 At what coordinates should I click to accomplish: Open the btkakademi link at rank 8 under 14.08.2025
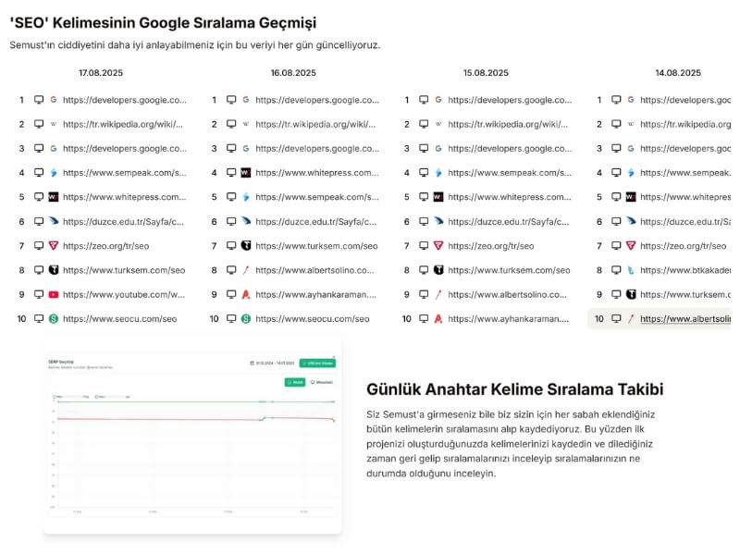pyautogui.click(x=685, y=270)
